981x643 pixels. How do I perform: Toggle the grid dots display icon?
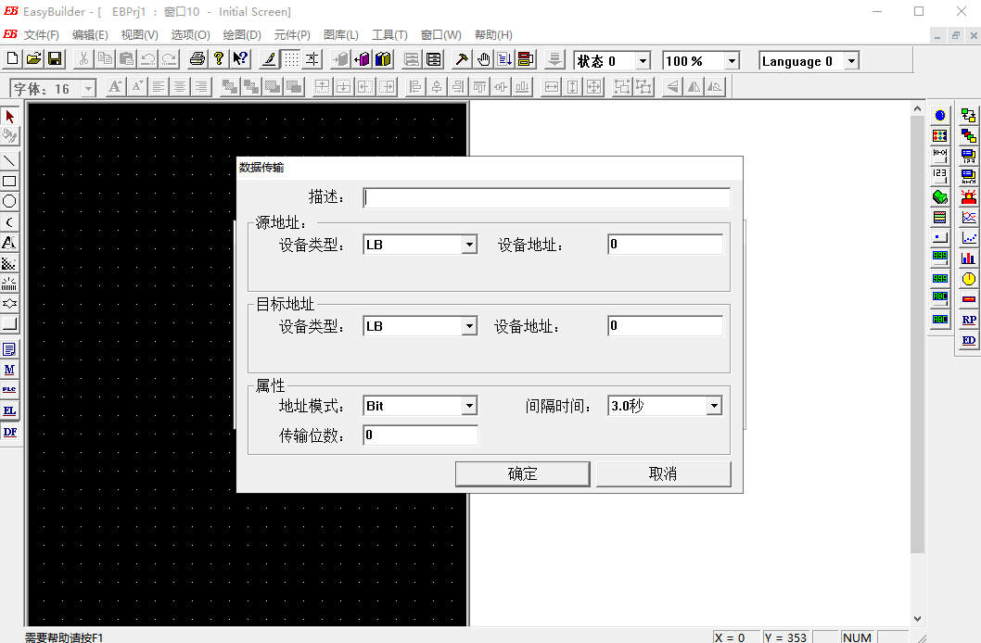point(291,59)
